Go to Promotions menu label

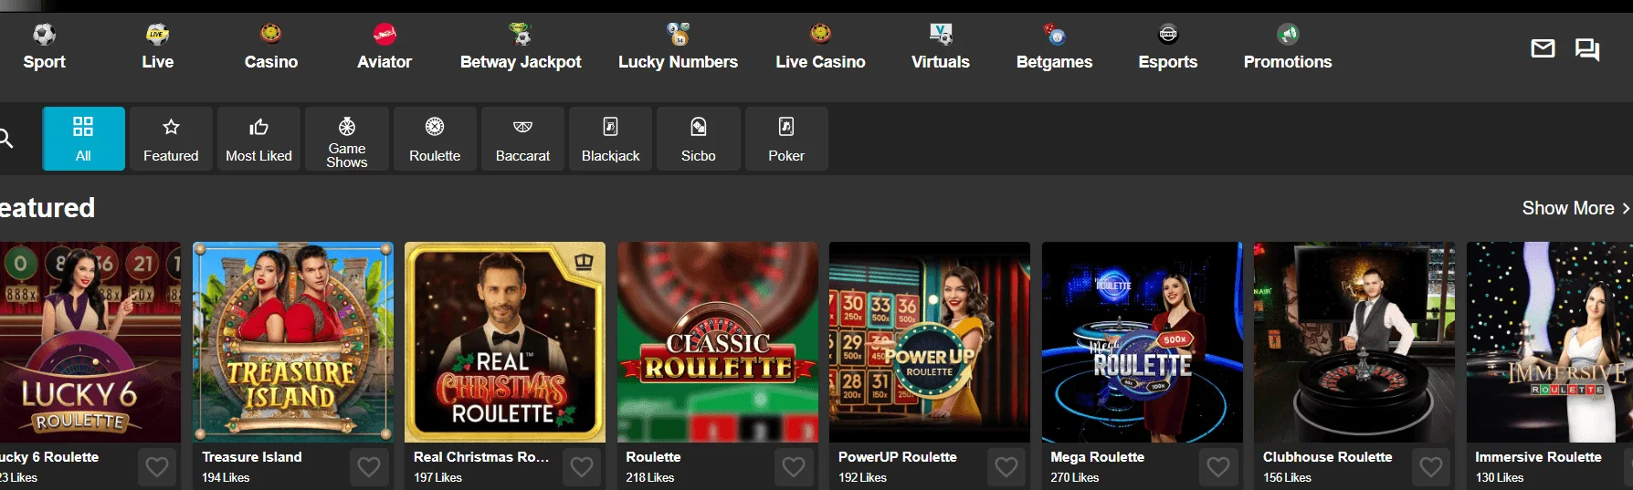pos(1288,62)
